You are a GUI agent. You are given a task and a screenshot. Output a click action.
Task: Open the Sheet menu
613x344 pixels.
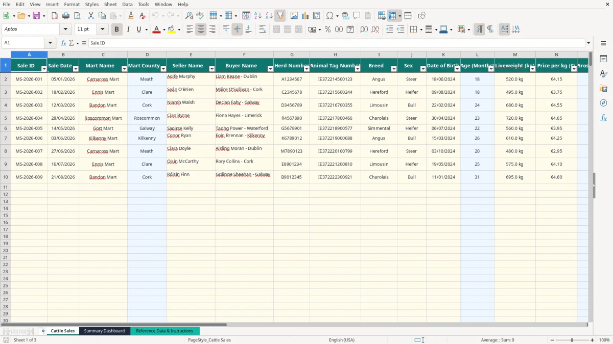[x=110, y=4]
